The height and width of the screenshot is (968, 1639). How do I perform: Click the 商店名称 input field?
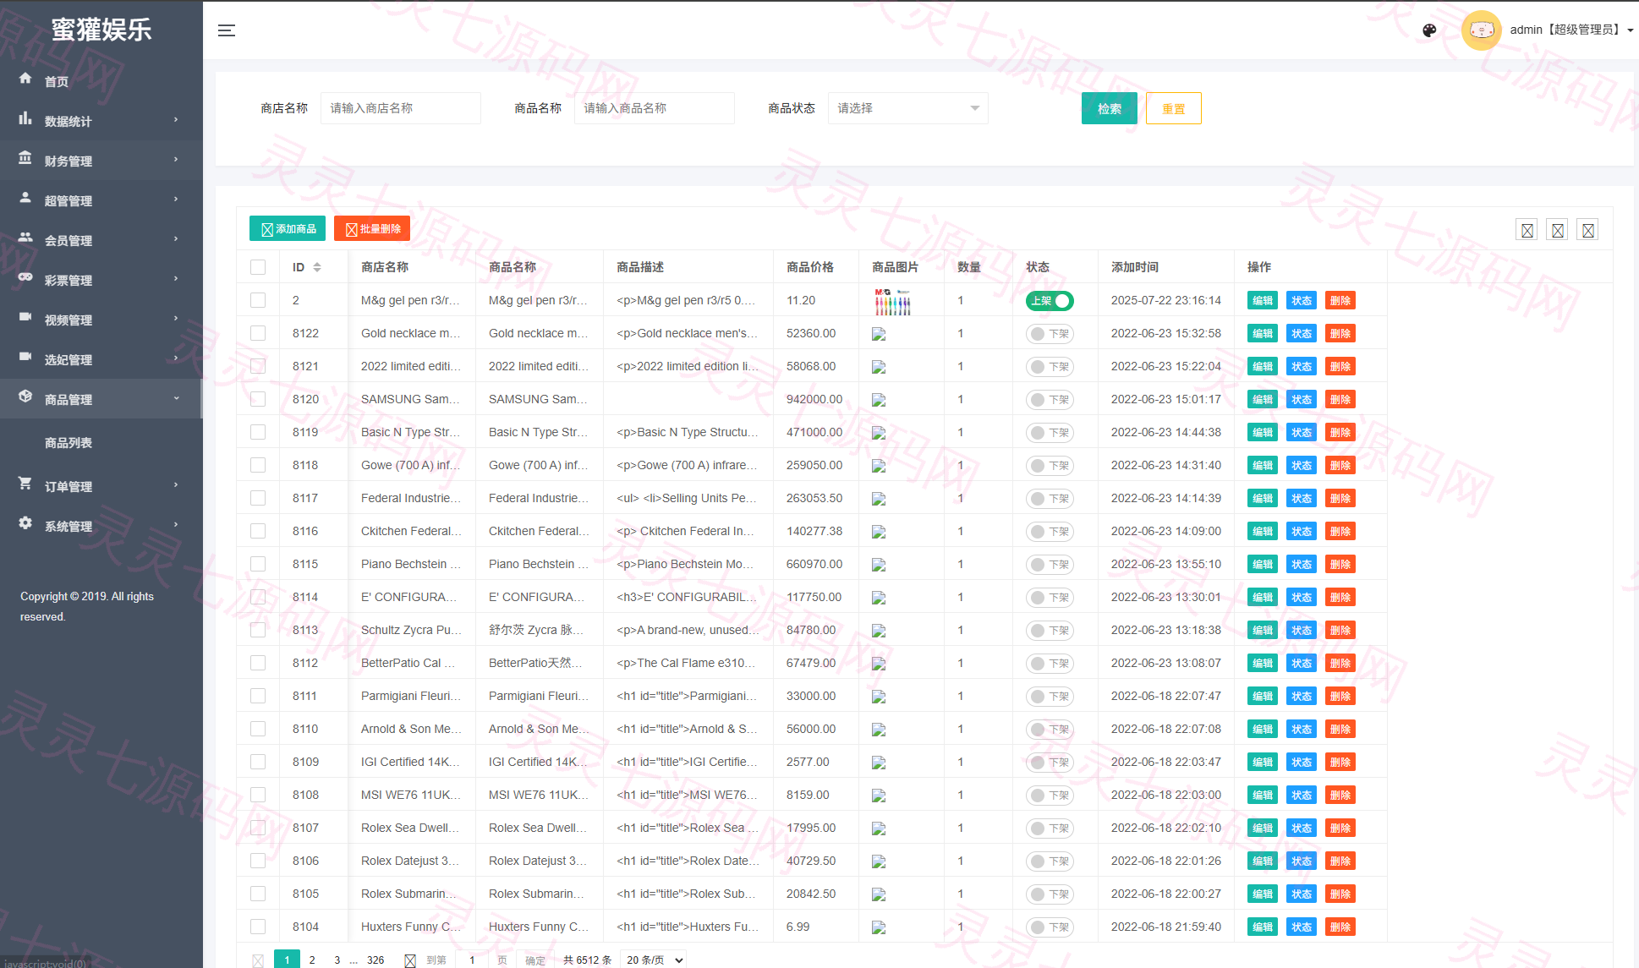tap(400, 108)
